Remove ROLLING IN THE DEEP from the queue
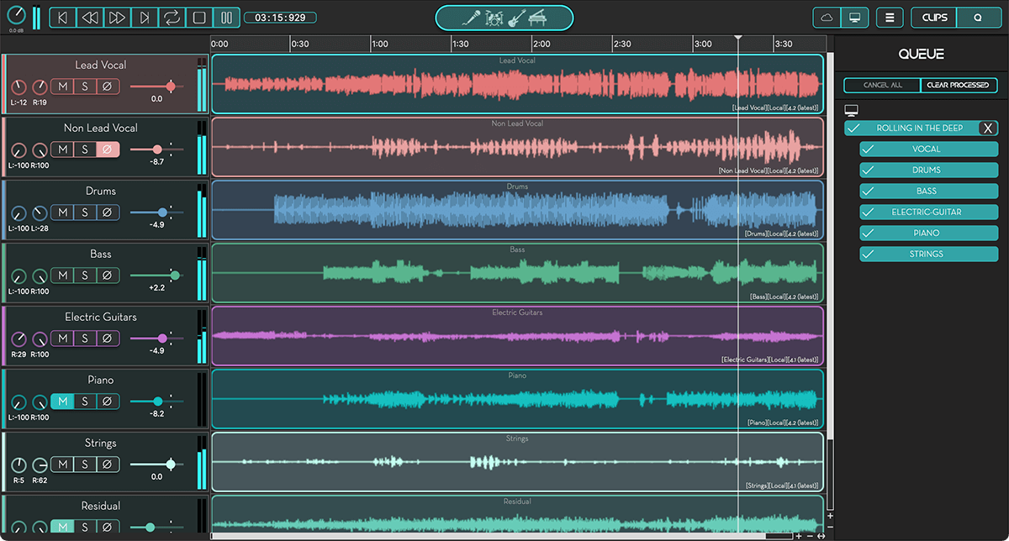 pos(989,128)
